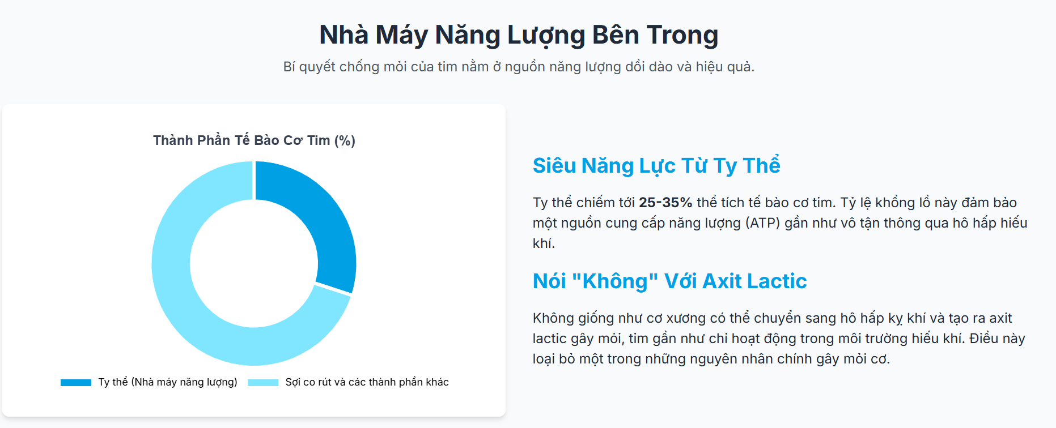Click the subtitle beginning "Bí quyết chống mỏi"

click(x=519, y=67)
